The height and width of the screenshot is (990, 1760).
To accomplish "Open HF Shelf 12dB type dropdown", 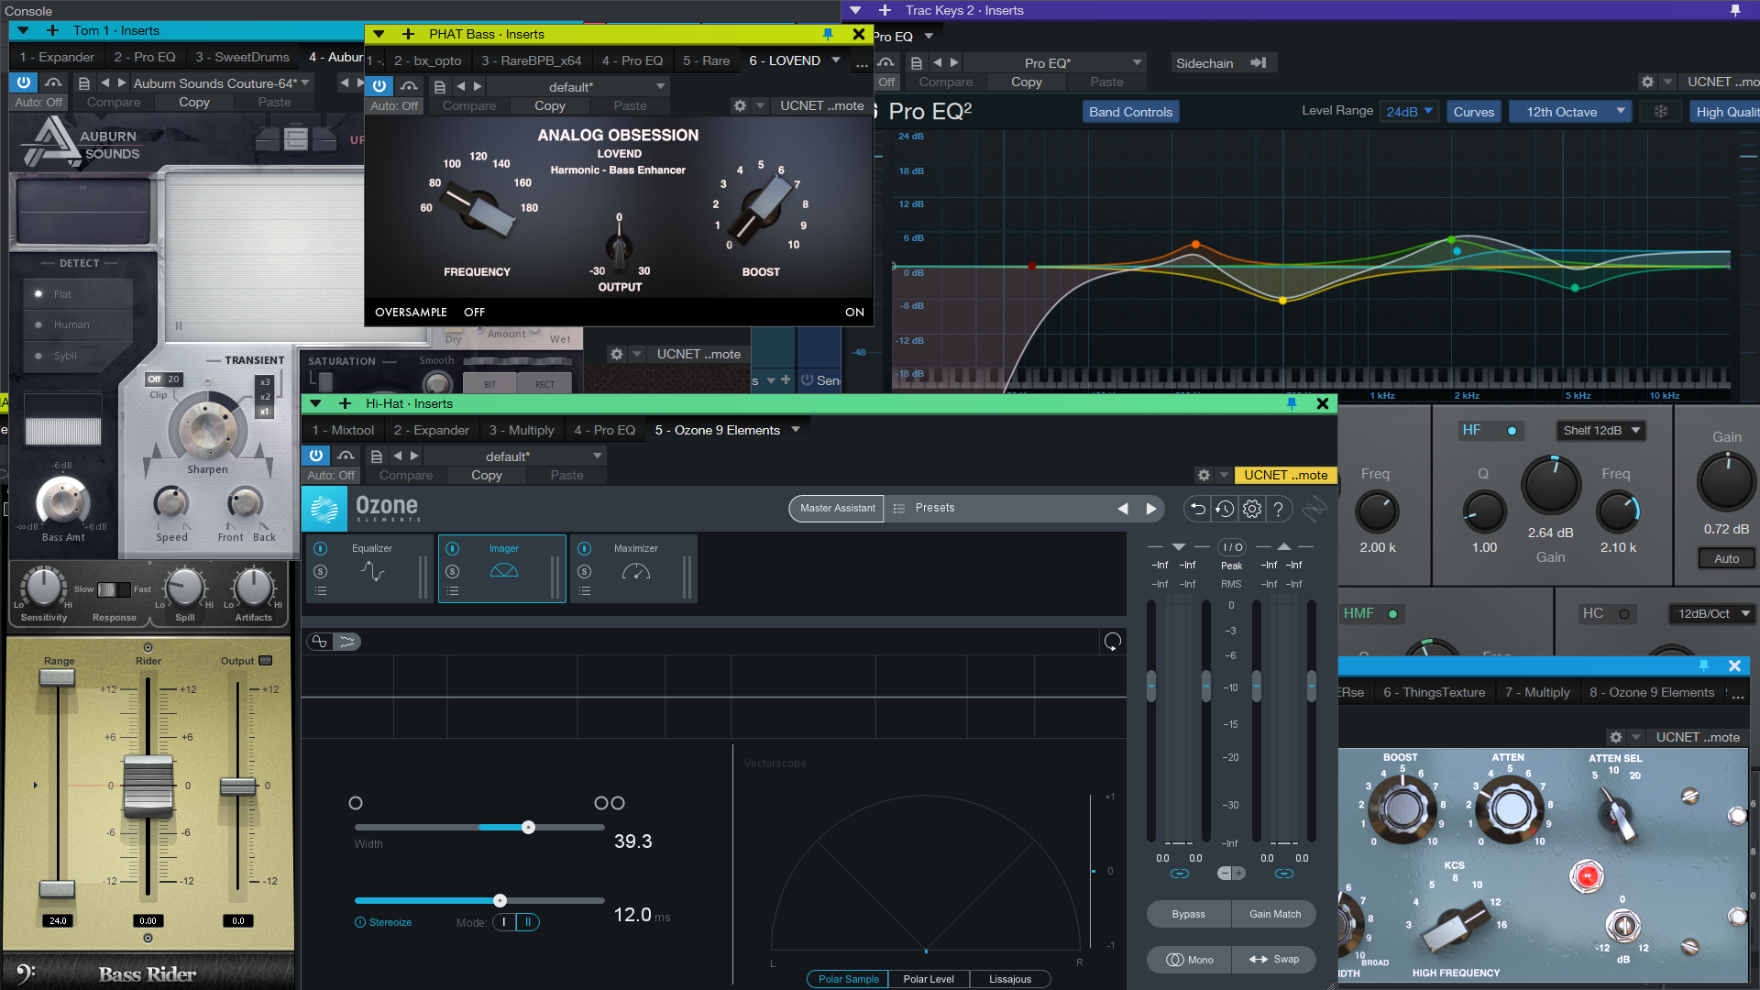I will tap(1600, 430).
